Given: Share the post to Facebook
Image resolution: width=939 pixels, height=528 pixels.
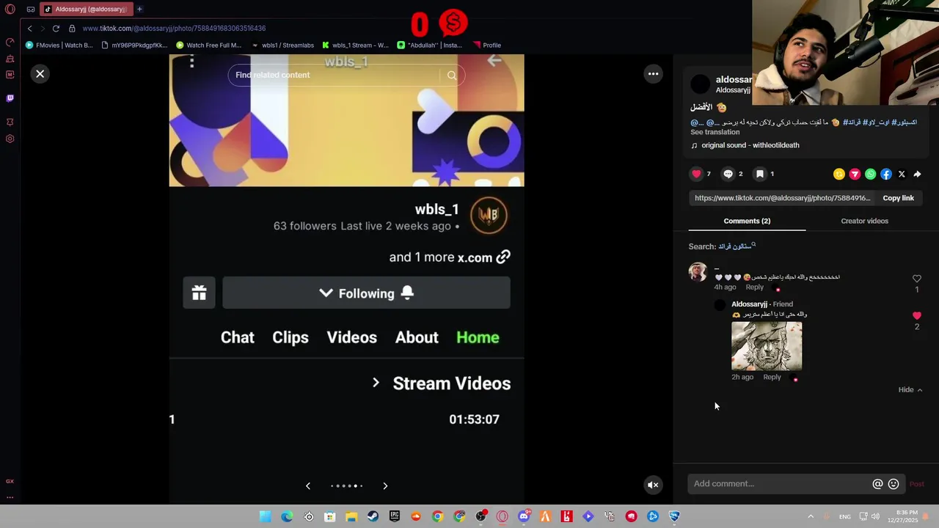Looking at the screenshot, I should point(886,174).
